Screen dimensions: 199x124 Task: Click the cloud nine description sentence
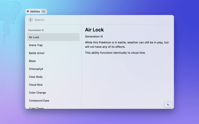coord(115,53)
